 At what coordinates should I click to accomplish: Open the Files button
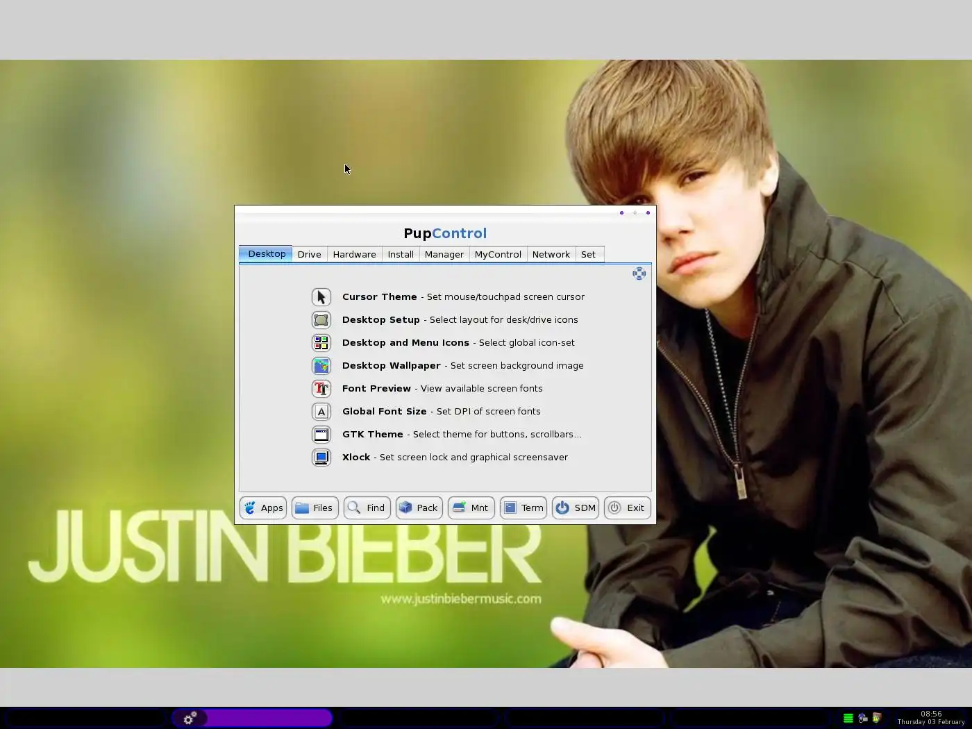(315, 508)
